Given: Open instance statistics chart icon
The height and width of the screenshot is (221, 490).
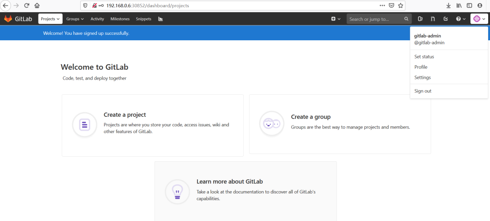Looking at the screenshot, I should (161, 19).
